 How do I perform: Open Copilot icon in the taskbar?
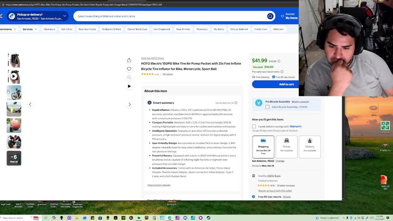pos(54,218)
